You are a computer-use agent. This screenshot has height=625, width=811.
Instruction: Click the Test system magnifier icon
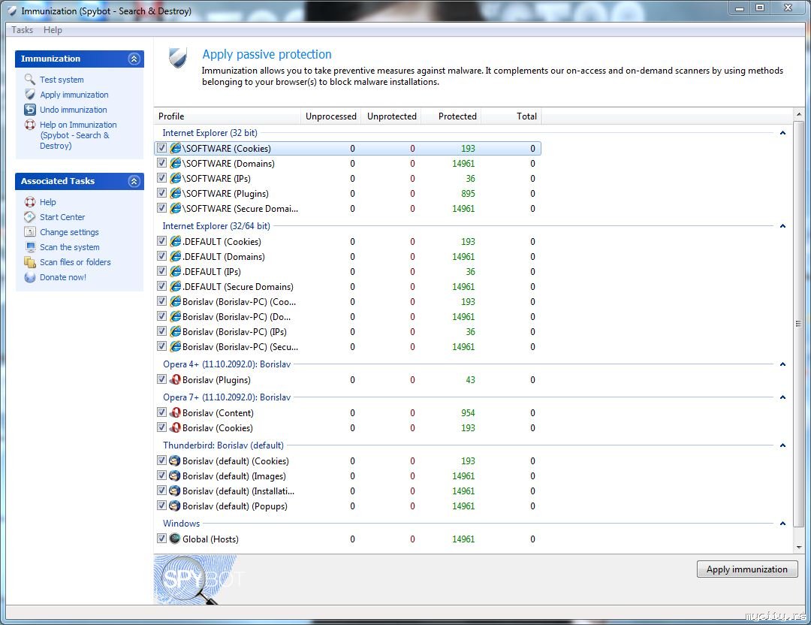coord(30,80)
